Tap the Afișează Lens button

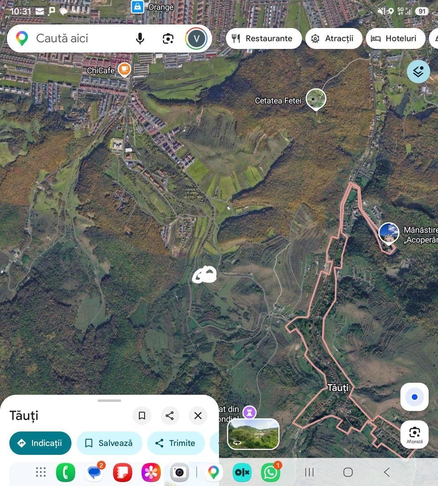[x=414, y=434]
